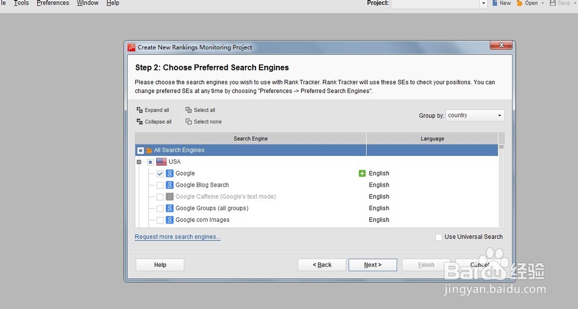
Task: Enable Use Universal Search checkbox
Action: [x=439, y=237]
